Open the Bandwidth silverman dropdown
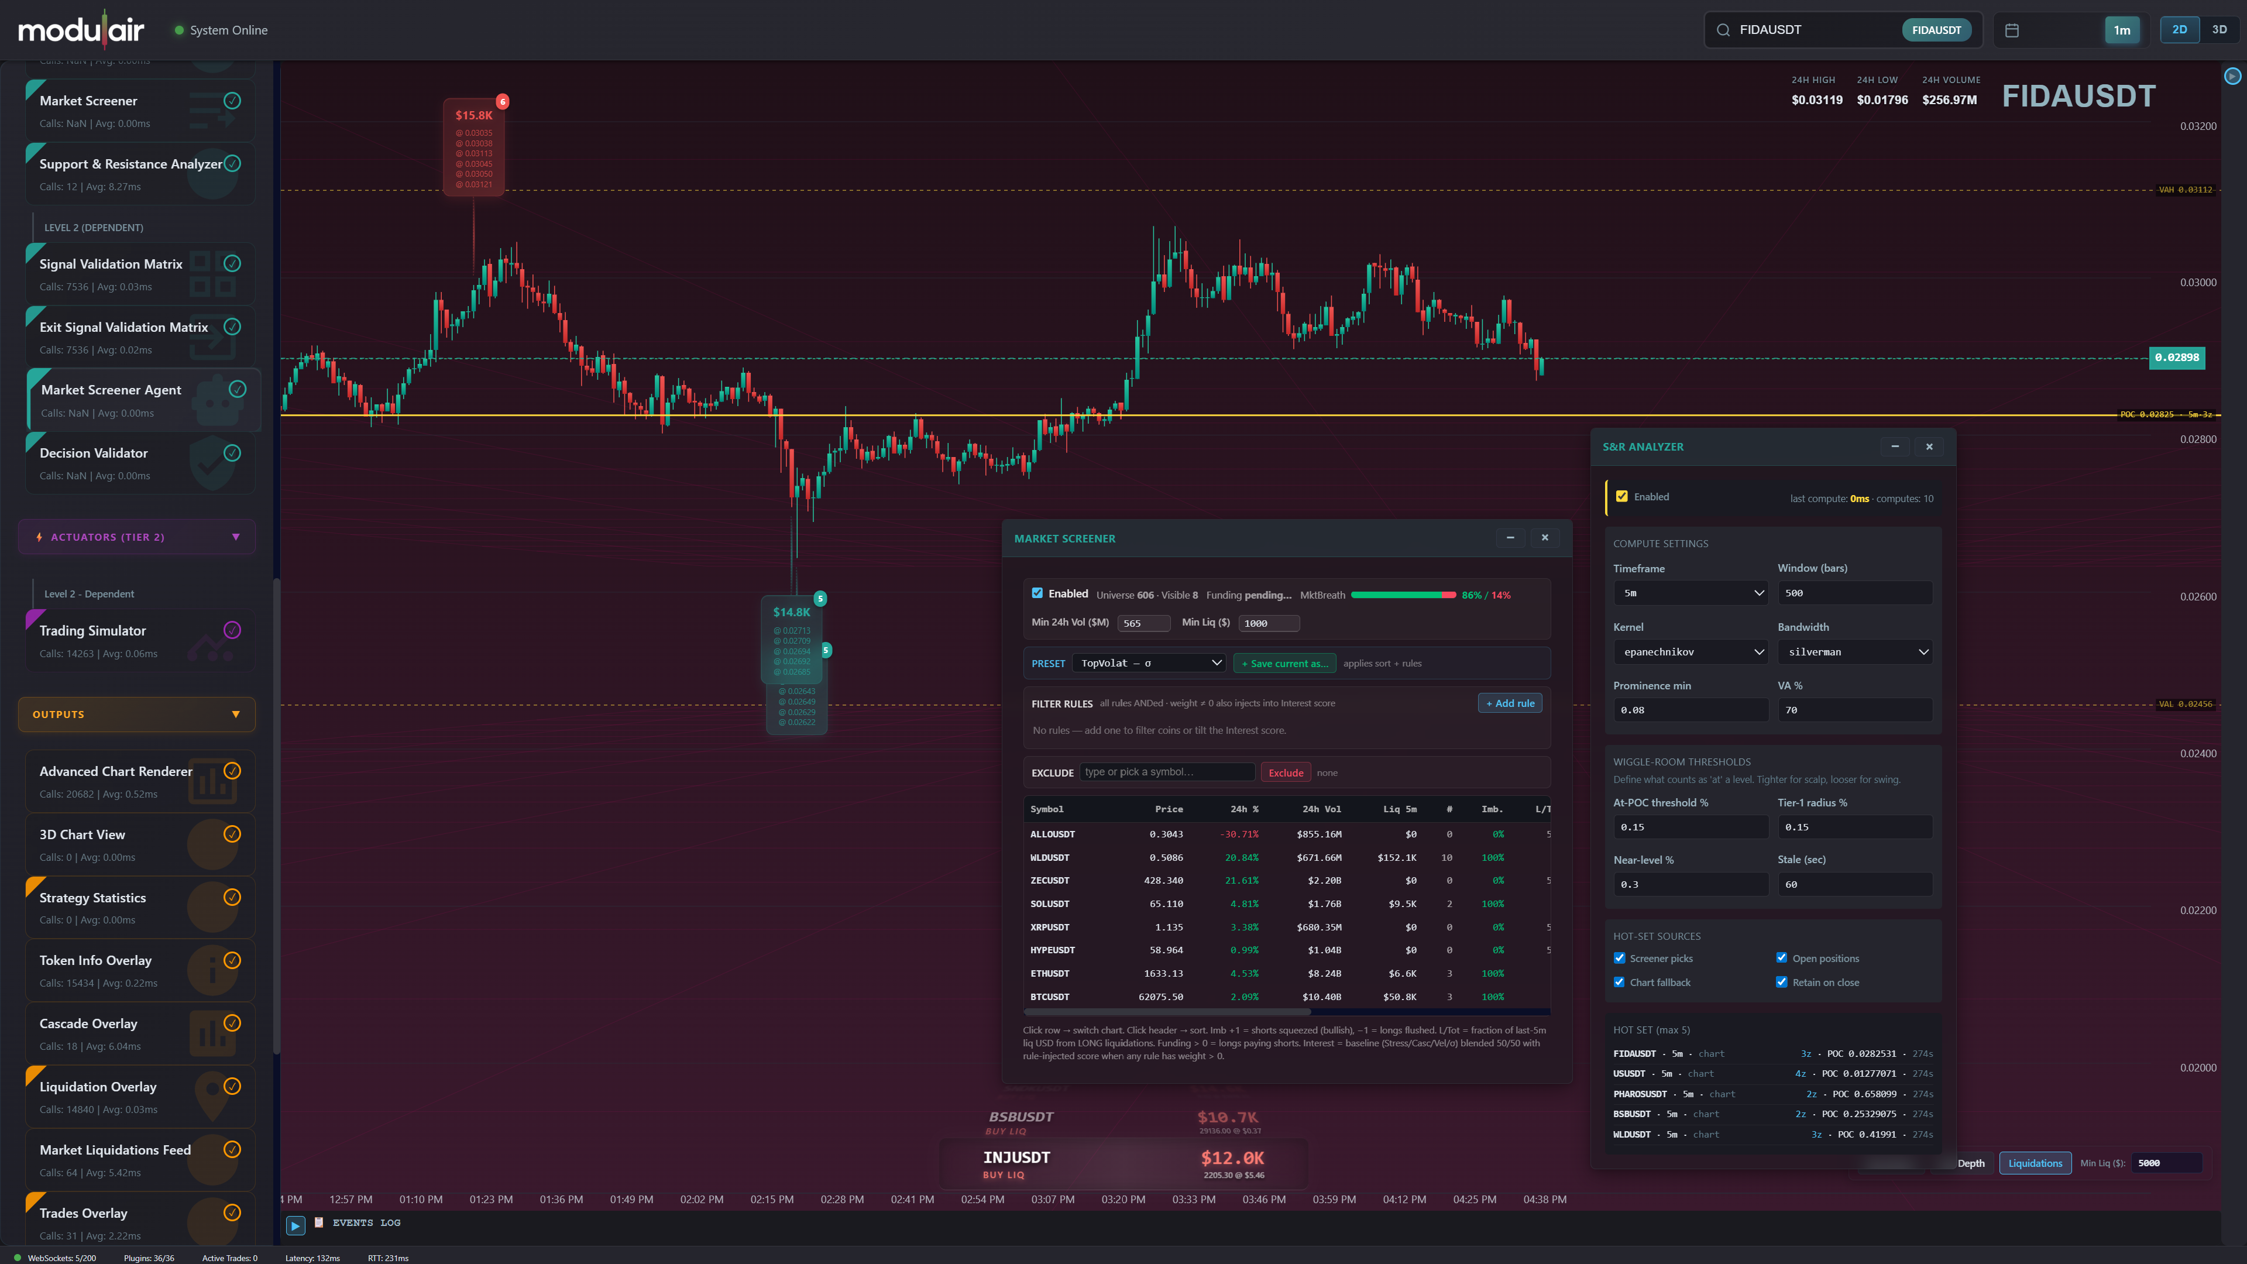Screen dimensions: 2247x1264 [1856, 652]
